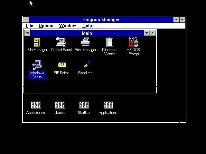
Task: Click the Program Manager title bar
Action: (101, 20)
